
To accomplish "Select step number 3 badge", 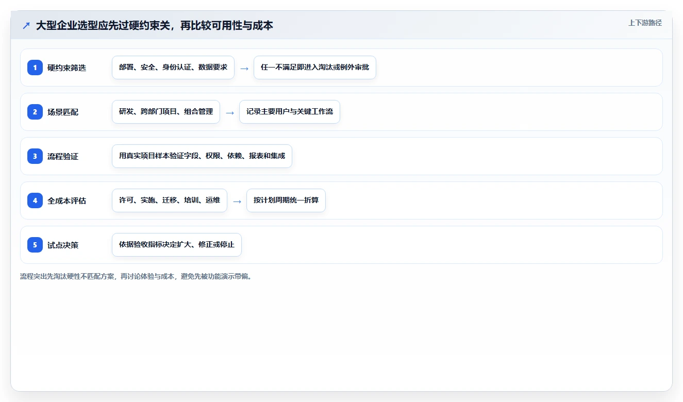I will (x=35, y=156).
